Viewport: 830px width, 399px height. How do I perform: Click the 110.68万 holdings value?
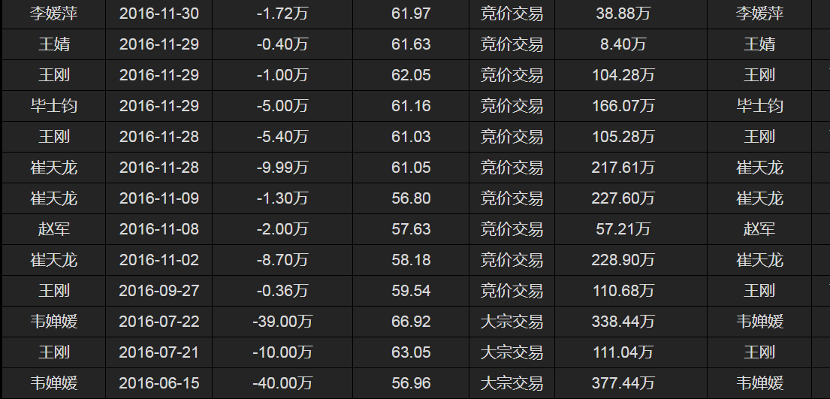point(623,291)
